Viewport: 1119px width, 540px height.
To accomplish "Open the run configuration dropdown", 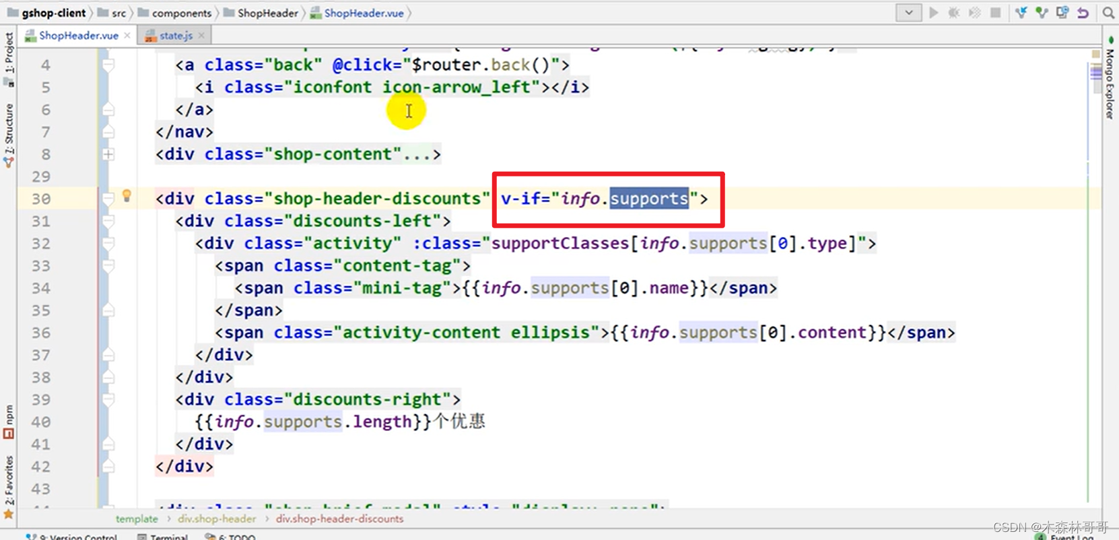I will (908, 13).
